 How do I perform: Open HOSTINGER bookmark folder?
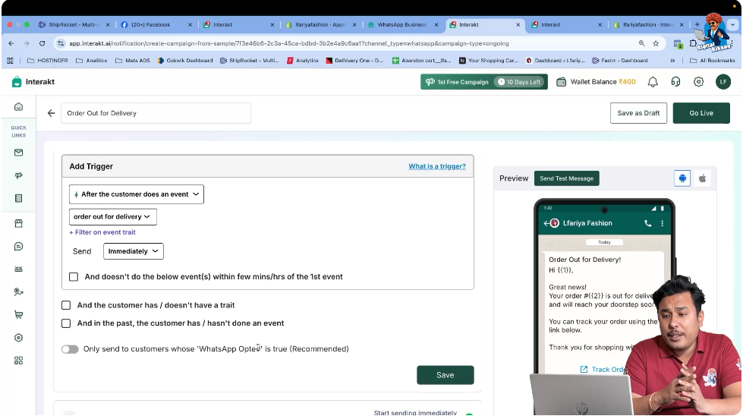48,61
